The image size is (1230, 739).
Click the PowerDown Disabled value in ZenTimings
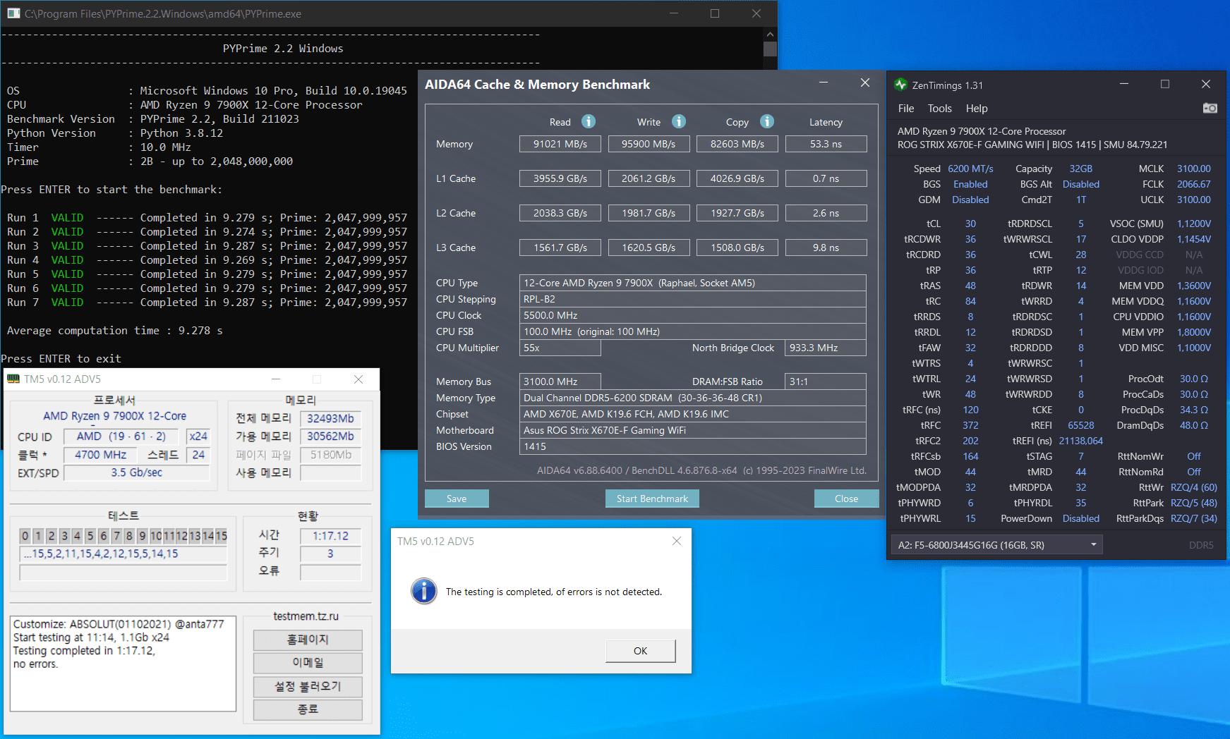tap(1080, 518)
